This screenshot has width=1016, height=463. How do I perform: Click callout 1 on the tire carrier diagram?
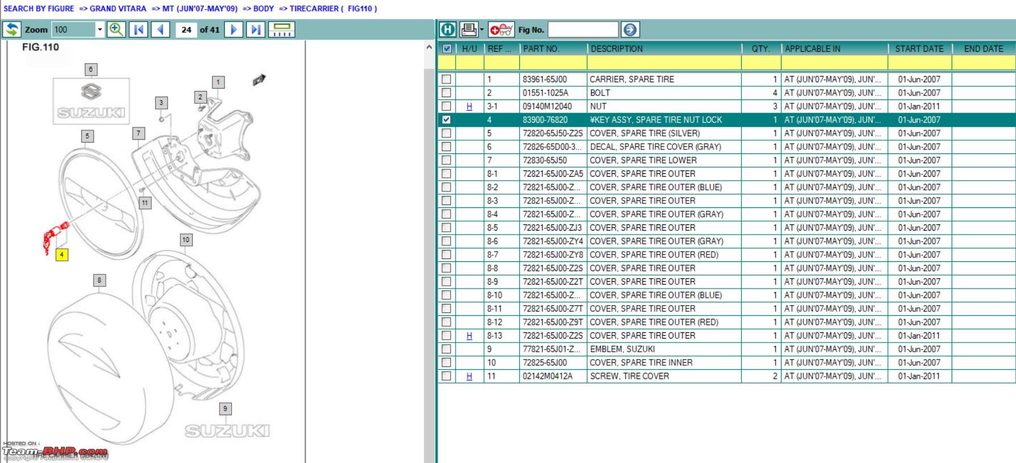[218, 82]
